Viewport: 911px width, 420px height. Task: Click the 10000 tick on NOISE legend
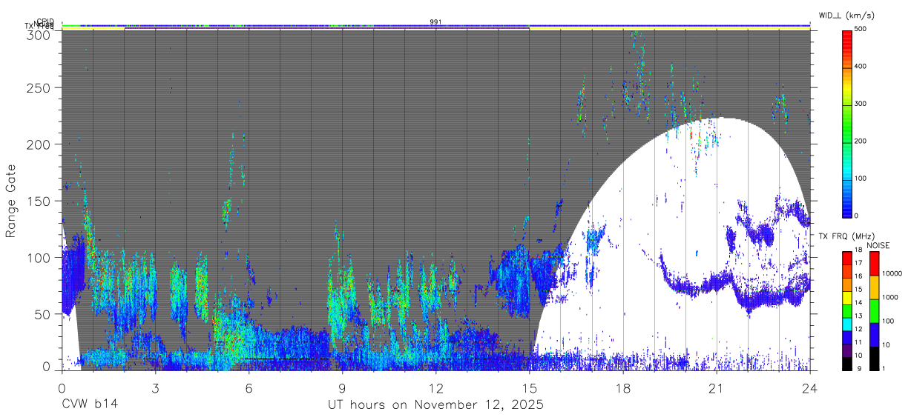coord(892,273)
